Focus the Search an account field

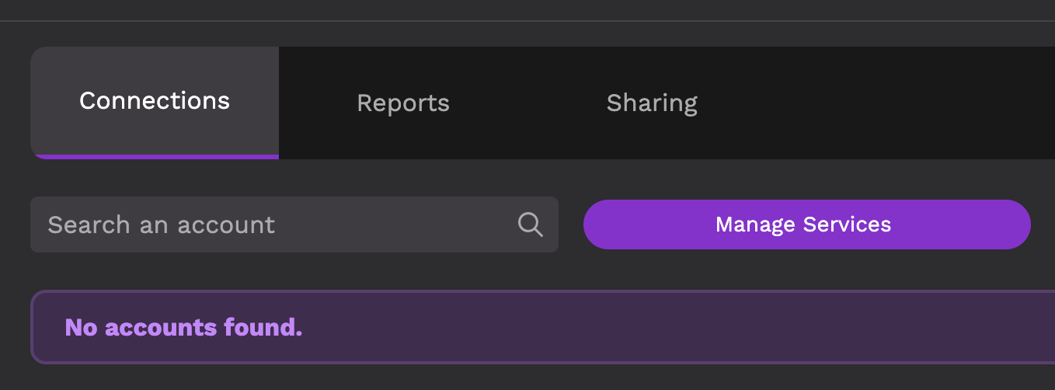tap(294, 225)
